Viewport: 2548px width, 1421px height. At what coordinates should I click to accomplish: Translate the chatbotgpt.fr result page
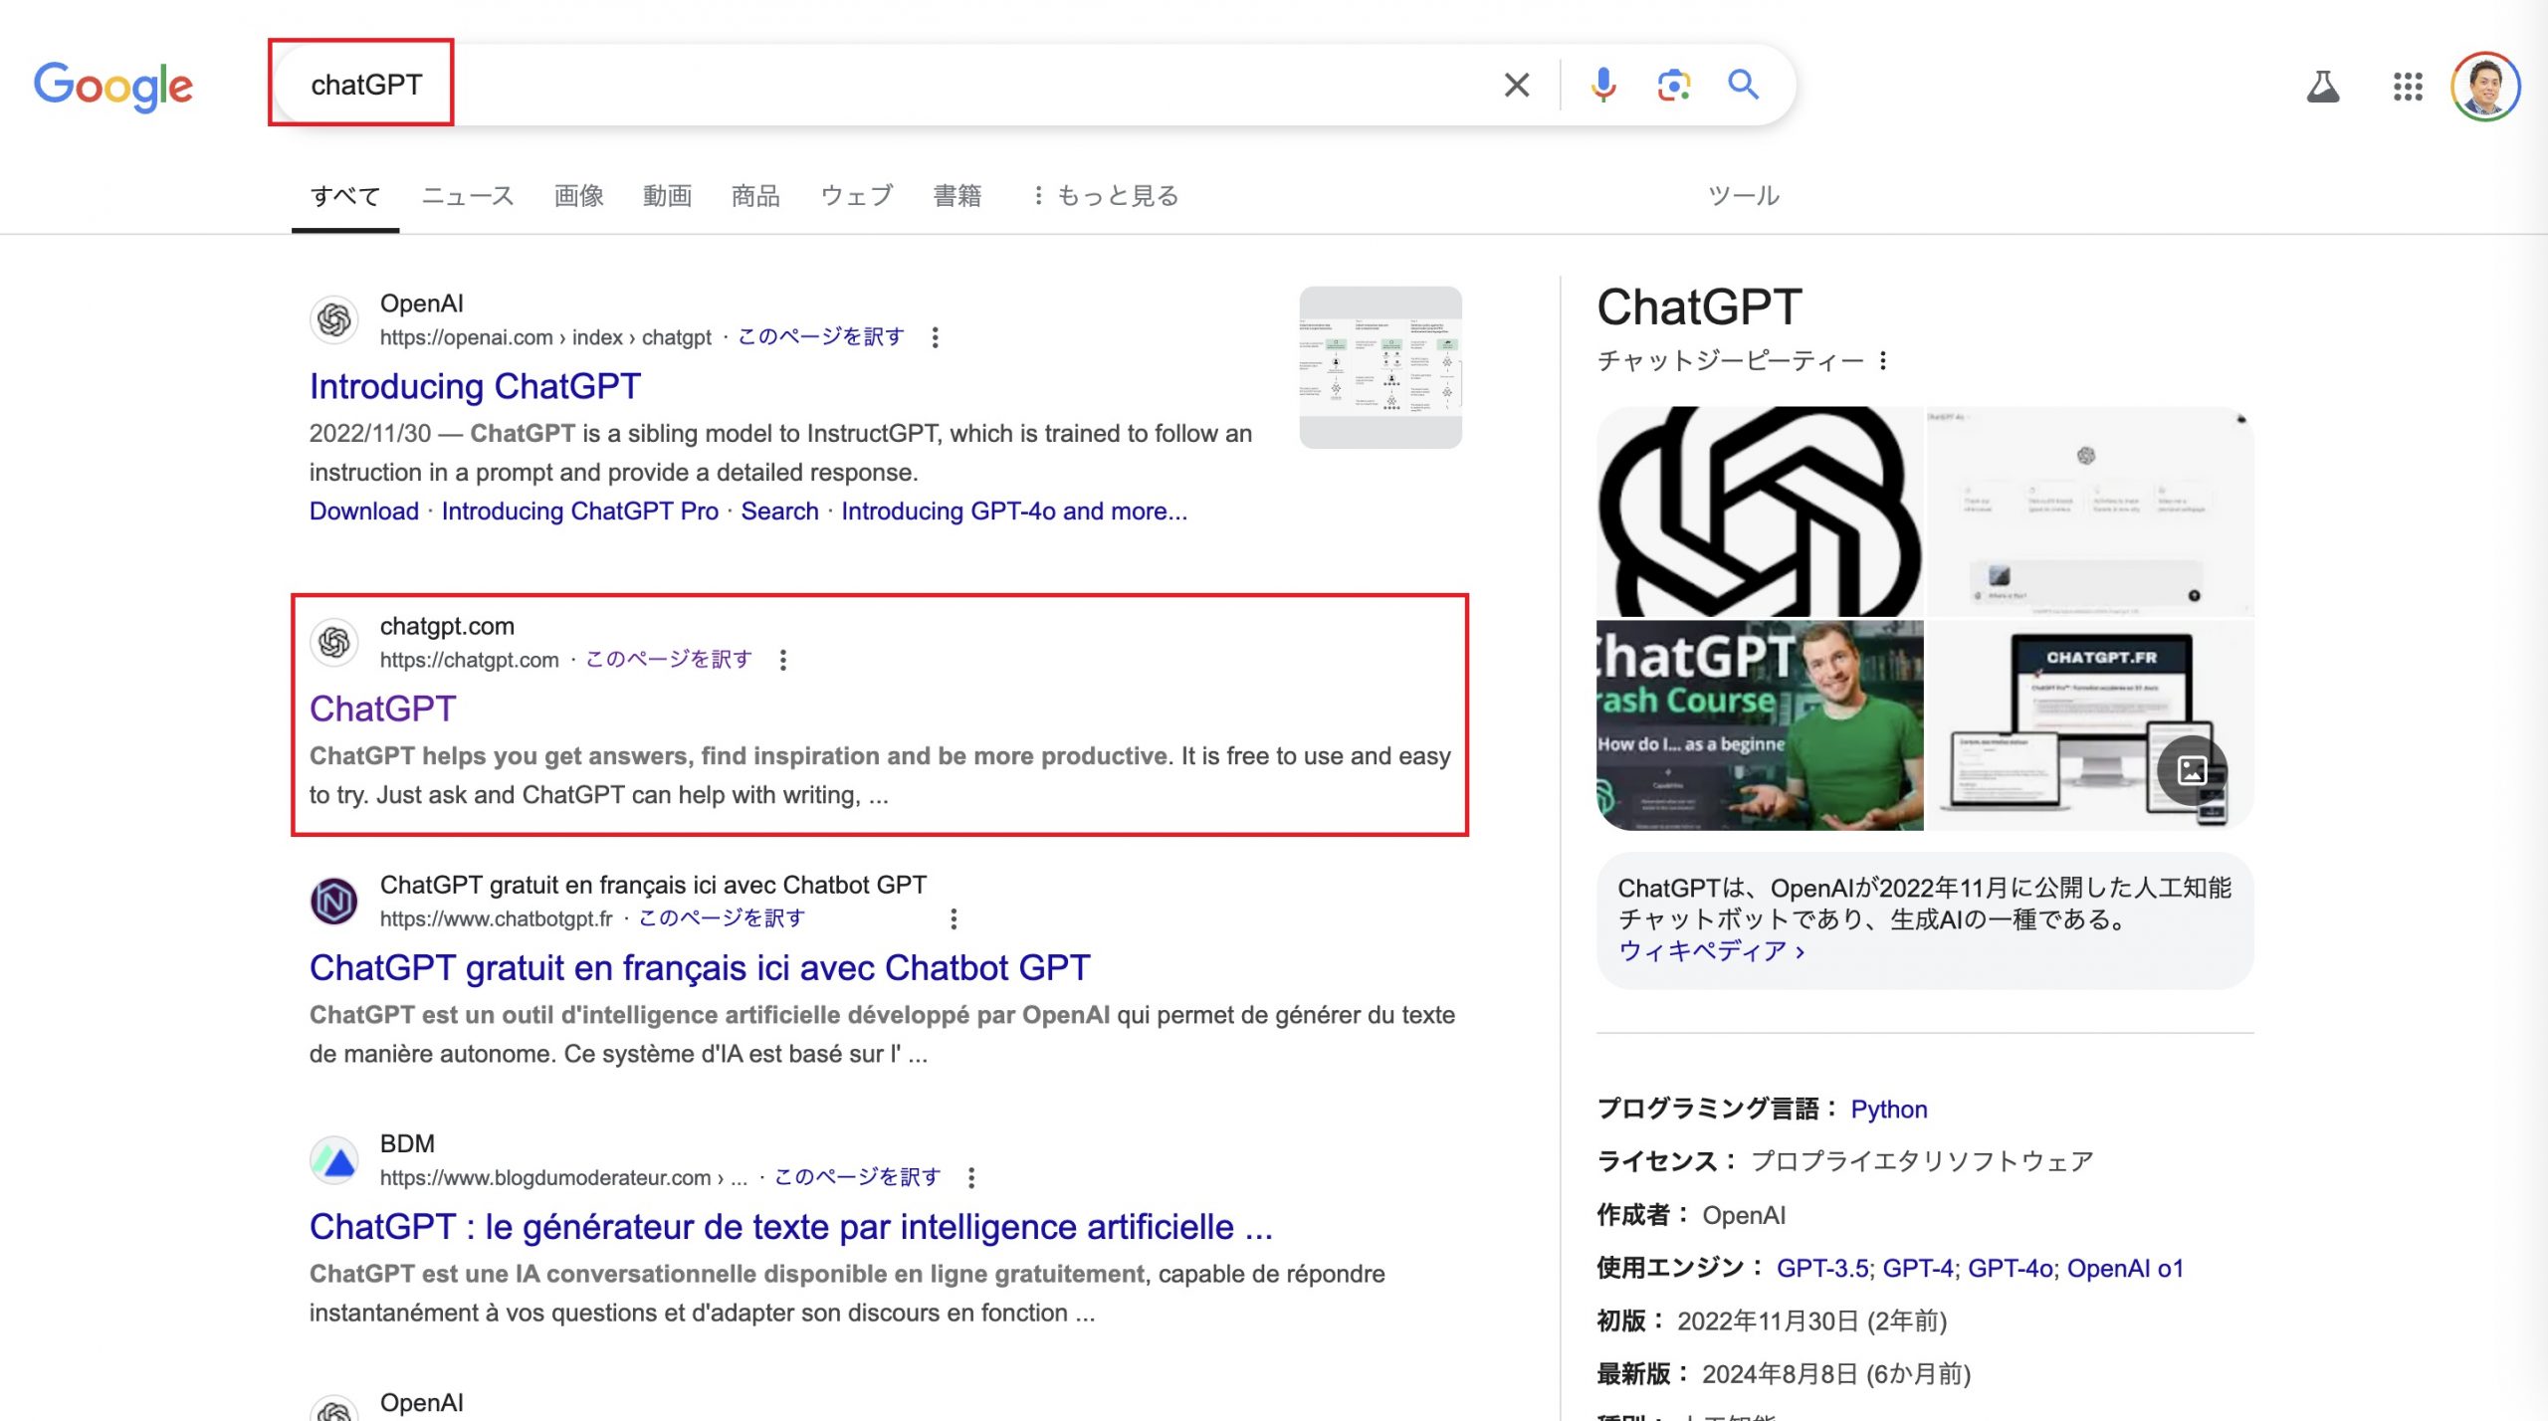722,917
